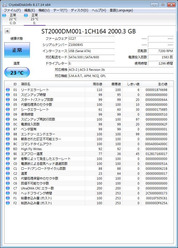Click features field S.M.A.R.T., APM, NCQ, GPL
This screenshot has width=178, height=248.
[x=121, y=76]
